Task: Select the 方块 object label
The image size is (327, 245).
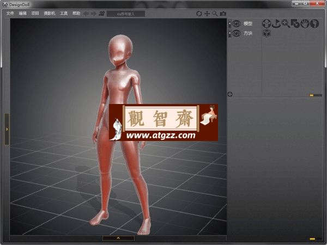Action: pos(248,33)
